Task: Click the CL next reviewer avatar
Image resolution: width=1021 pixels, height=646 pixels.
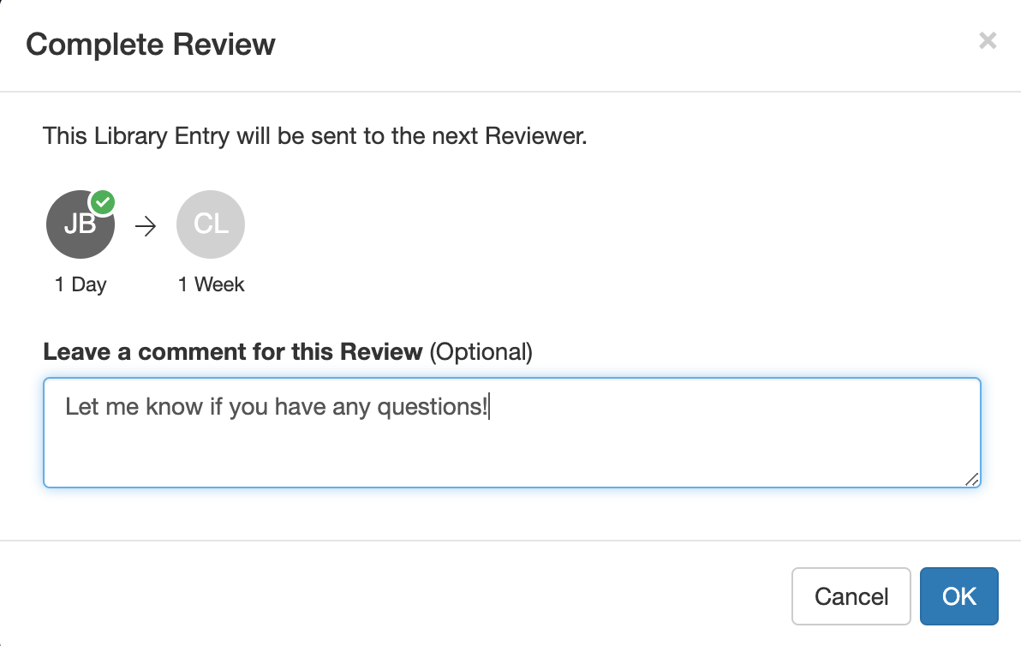Action: [211, 224]
